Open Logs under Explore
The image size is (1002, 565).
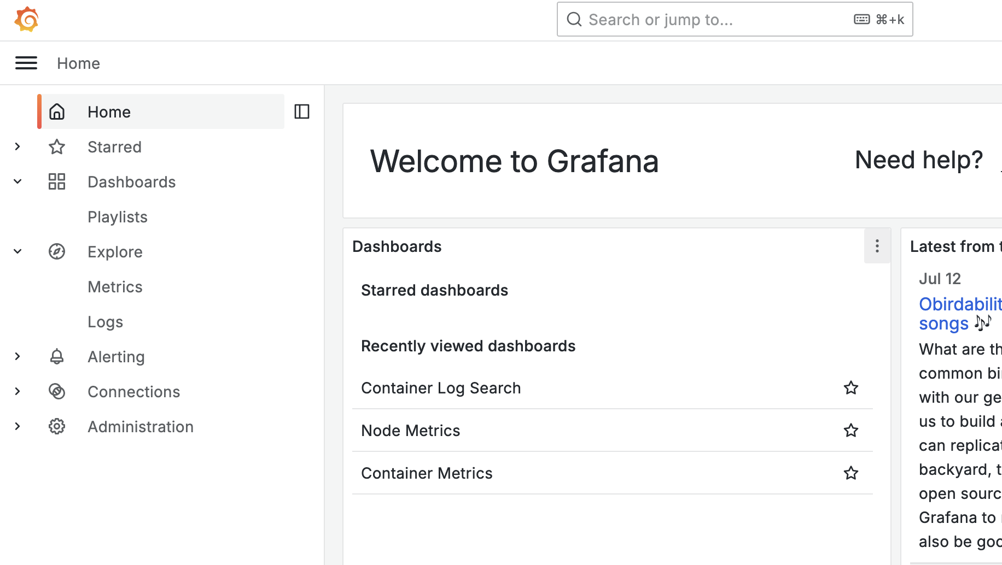coord(105,322)
